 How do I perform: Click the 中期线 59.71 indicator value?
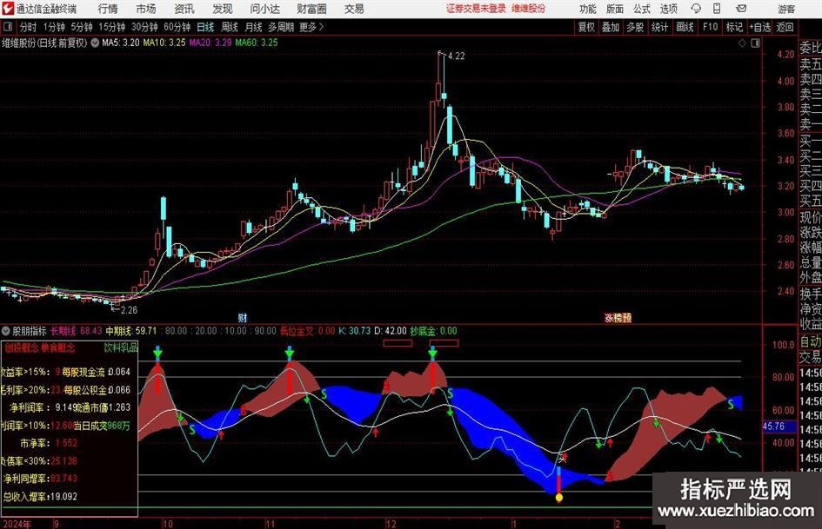(x=131, y=330)
